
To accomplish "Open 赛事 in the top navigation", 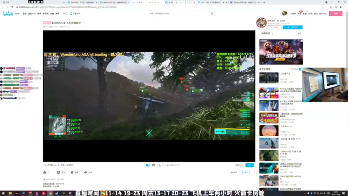I will tap(57, 14).
